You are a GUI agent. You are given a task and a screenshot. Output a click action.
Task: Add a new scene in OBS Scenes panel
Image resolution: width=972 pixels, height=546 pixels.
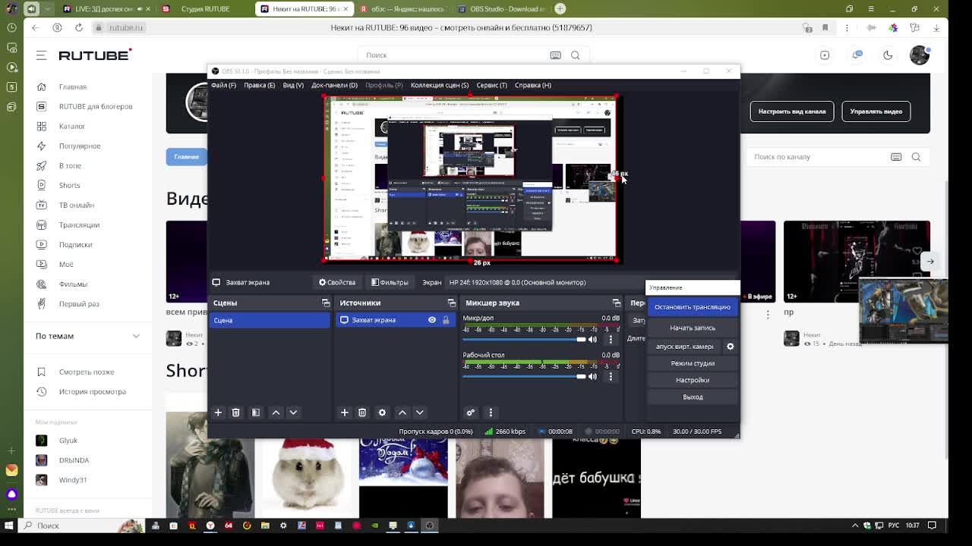tap(218, 413)
